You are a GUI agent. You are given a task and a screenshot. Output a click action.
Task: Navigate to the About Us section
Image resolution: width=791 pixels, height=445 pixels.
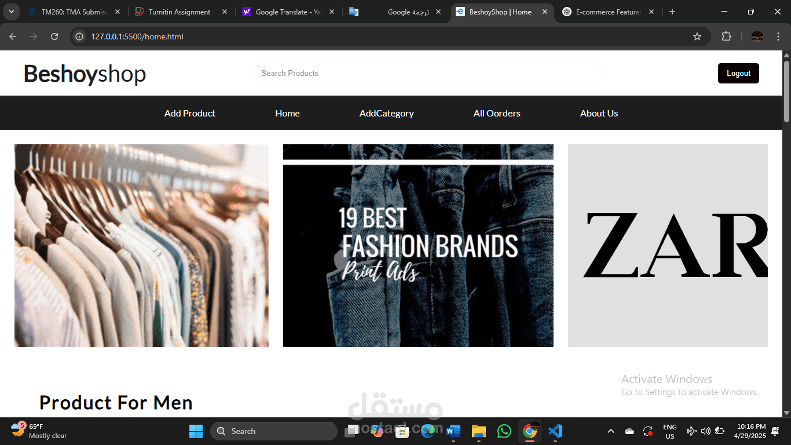[599, 113]
